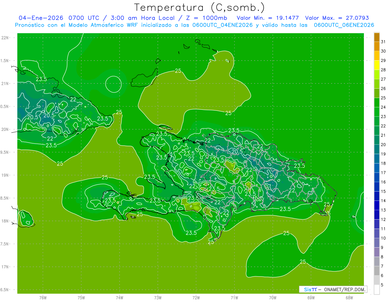This screenshot has height=302, width=392.
Task: Click the "72W" longitude axis label
Action: tap(196, 298)
